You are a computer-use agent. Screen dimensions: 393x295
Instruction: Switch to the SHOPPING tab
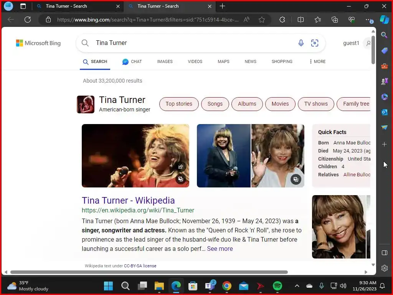pos(282,61)
